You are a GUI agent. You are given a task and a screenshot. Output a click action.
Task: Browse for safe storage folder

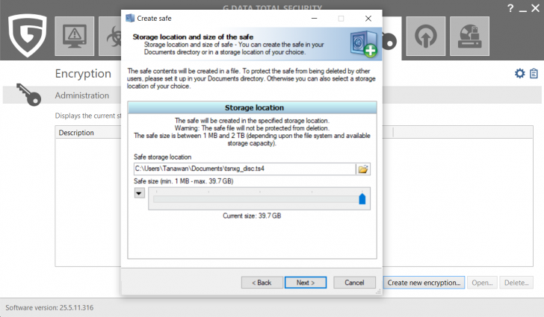click(x=363, y=169)
